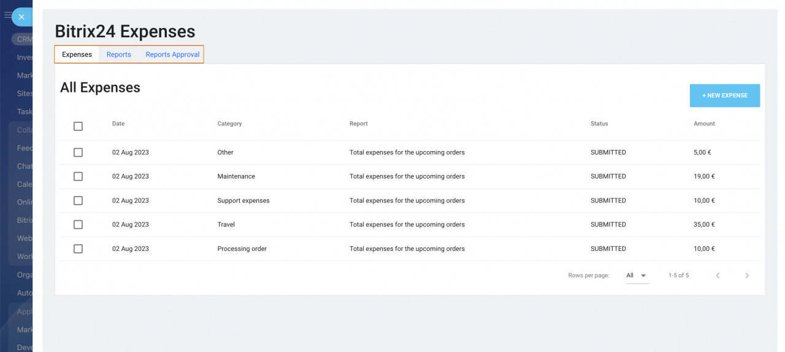The width and height of the screenshot is (785, 352).
Task: Click the 35,00 € amount
Action: [704, 225]
